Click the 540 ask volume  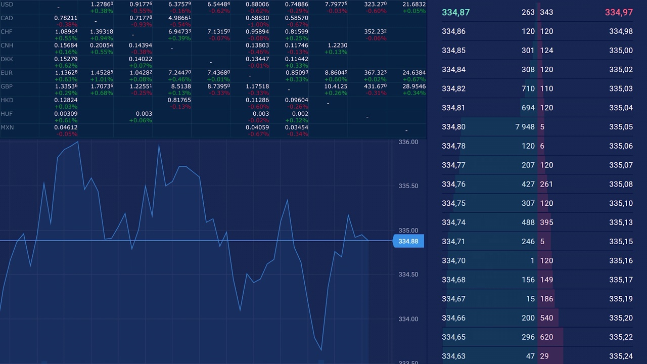pyautogui.click(x=546, y=318)
